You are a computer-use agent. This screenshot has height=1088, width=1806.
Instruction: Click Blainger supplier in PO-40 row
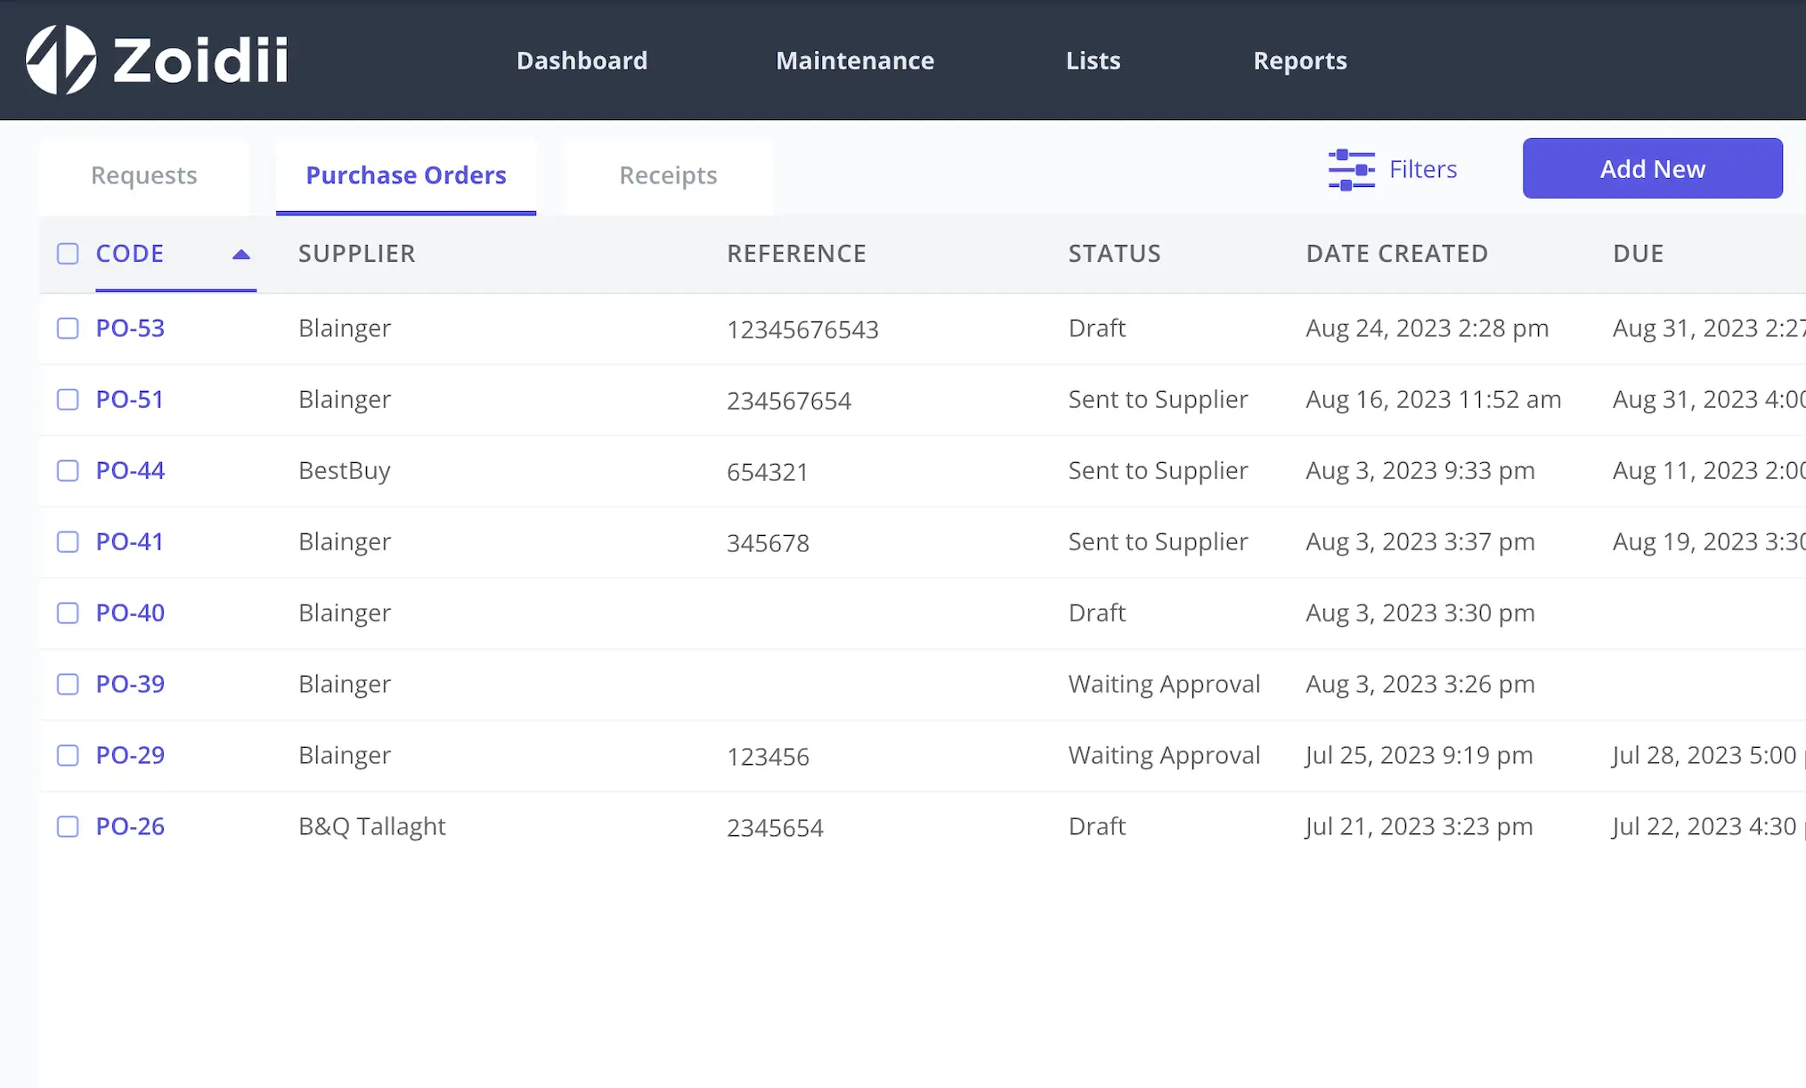[x=345, y=613]
